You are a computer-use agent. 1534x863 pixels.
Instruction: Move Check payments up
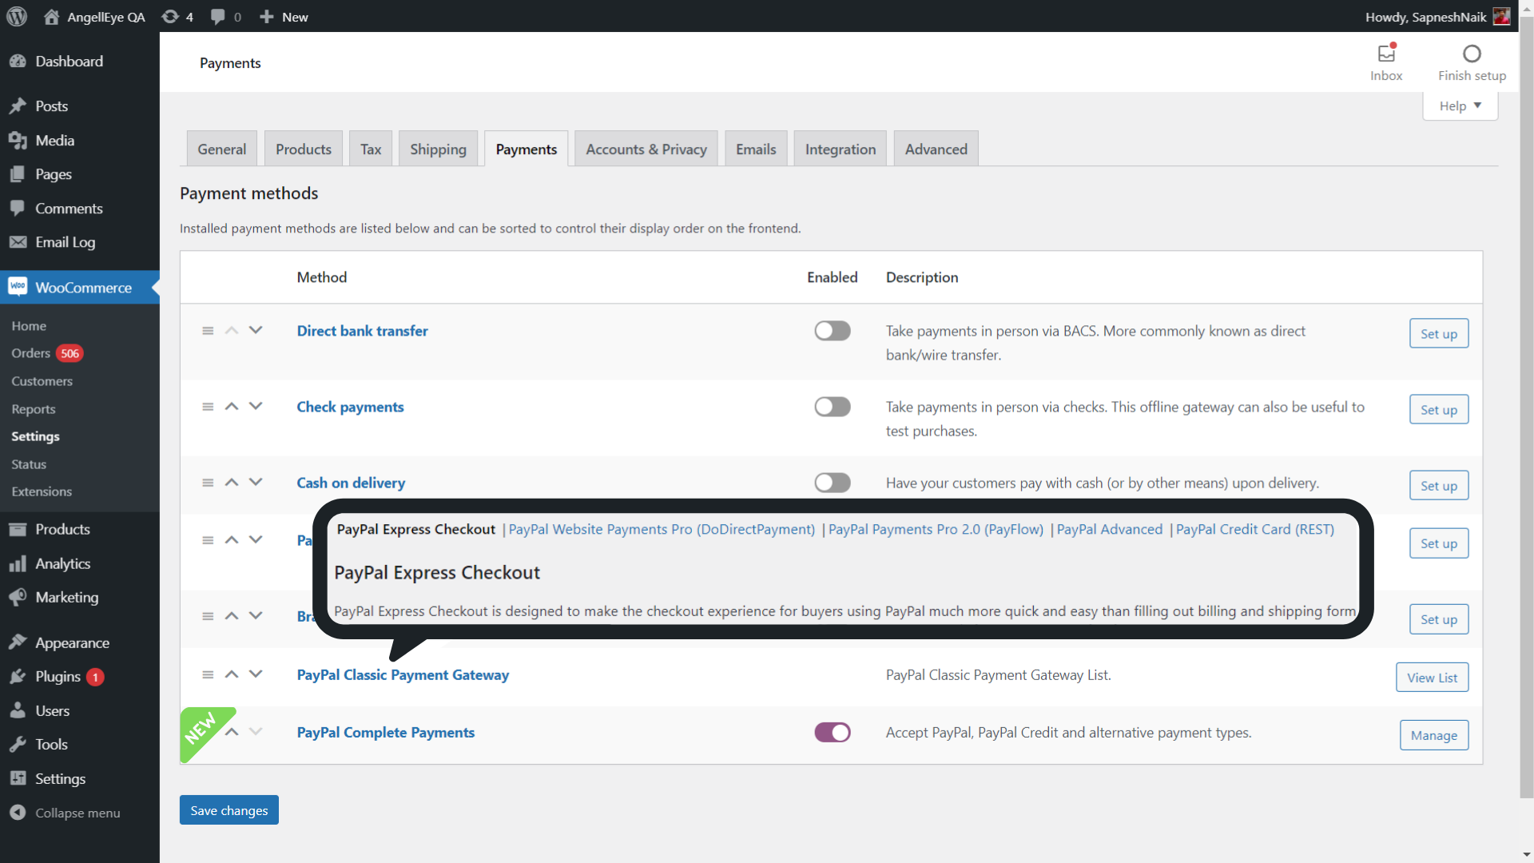point(232,406)
